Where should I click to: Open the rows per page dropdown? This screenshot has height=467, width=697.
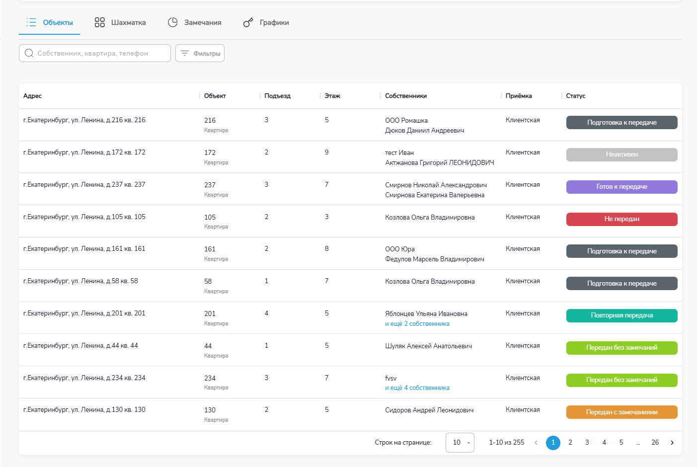[x=460, y=443]
